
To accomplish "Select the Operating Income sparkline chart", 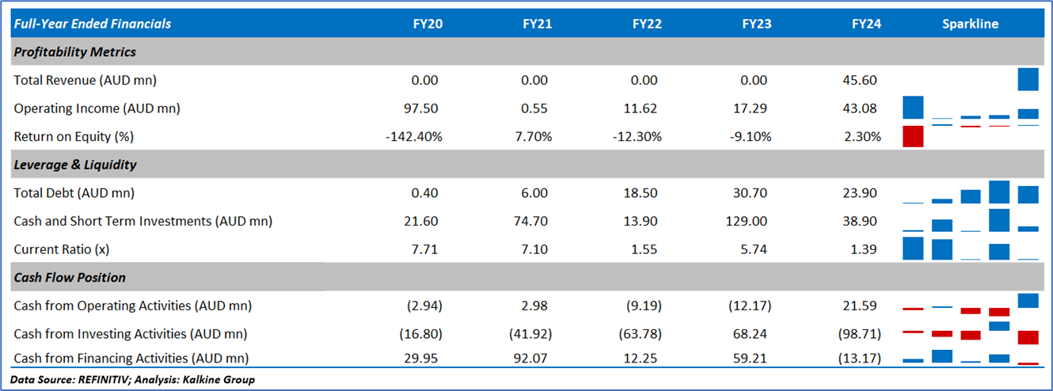I will click(970, 108).
